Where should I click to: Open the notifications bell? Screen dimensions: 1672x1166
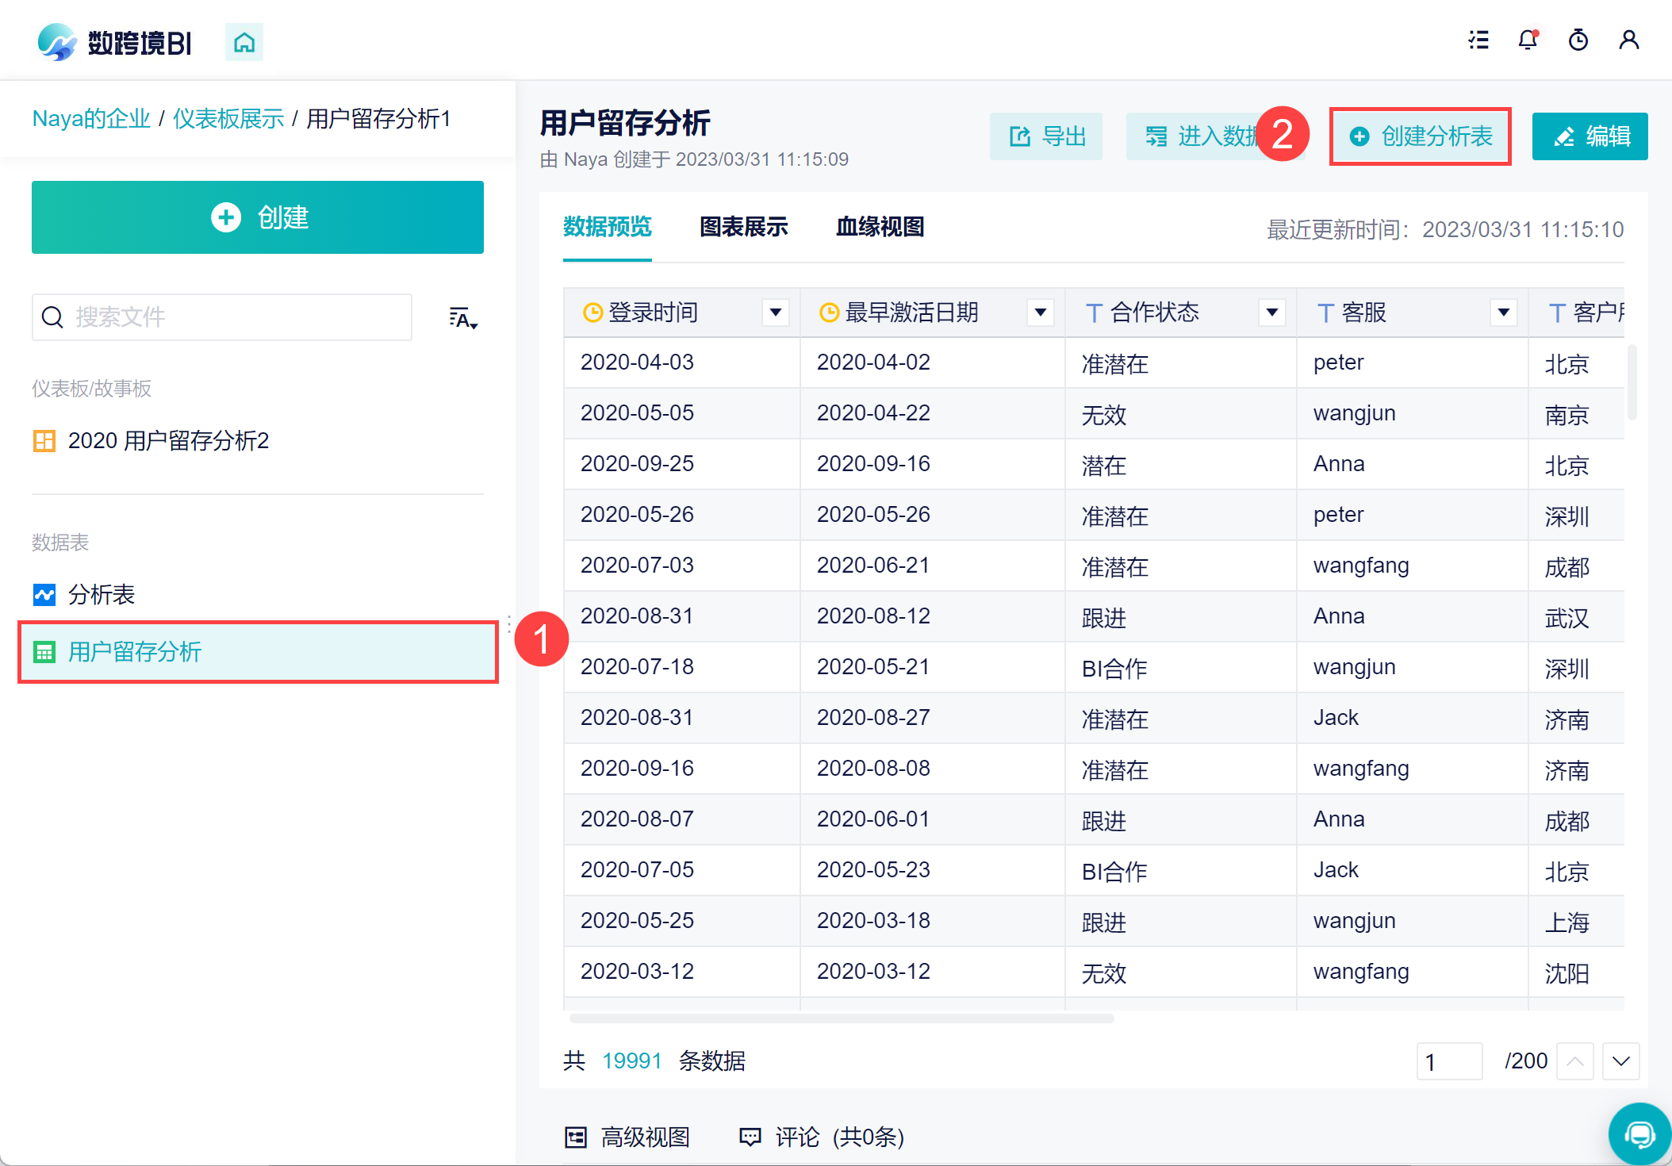coord(1528,40)
